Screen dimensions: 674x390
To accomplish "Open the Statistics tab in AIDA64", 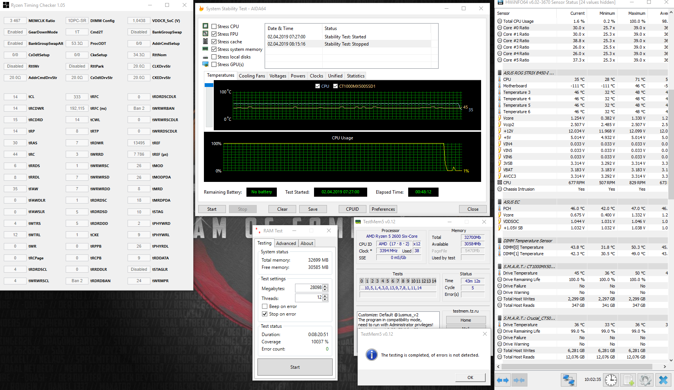I will [356, 76].
